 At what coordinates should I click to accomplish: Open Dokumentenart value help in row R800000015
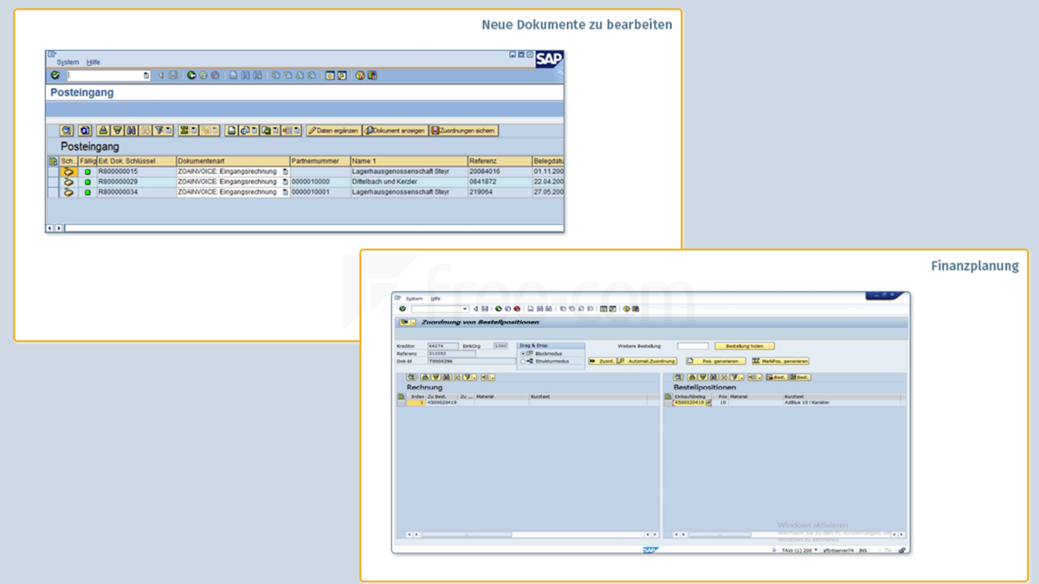point(285,171)
